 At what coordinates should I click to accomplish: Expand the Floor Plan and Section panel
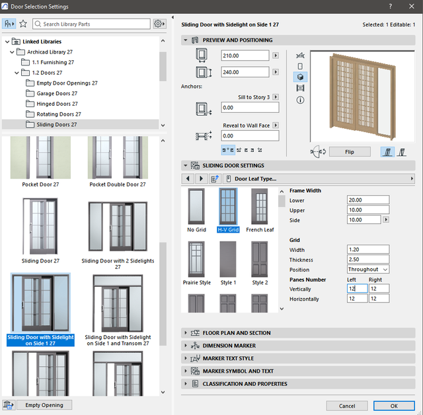point(236,333)
